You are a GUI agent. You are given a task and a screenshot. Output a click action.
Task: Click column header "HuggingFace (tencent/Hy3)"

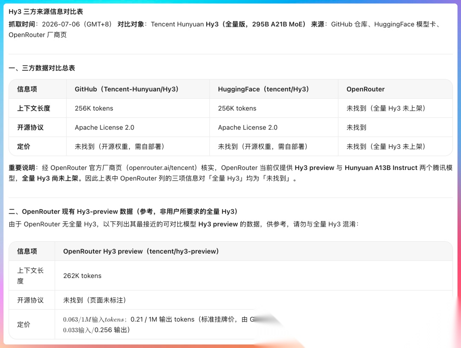coord(264,89)
